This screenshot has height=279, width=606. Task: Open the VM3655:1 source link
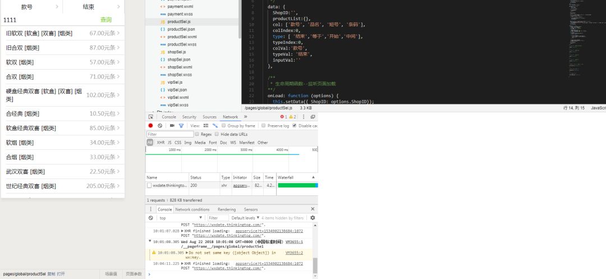tap(294, 242)
